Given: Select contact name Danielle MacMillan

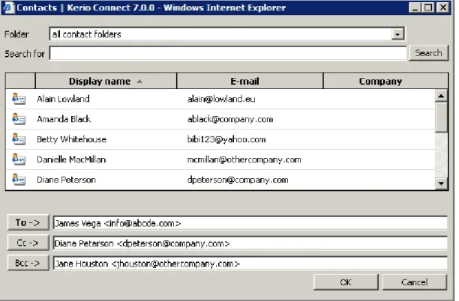Looking at the screenshot, I should pos(71,159).
